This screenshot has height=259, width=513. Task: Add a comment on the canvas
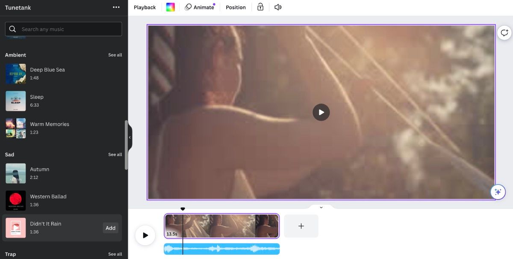pyautogui.click(x=504, y=33)
